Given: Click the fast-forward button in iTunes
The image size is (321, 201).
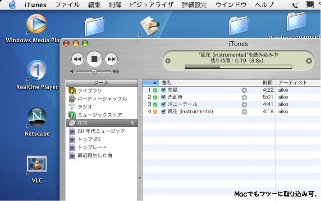Looking at the screenshot, I should point(111,59).
